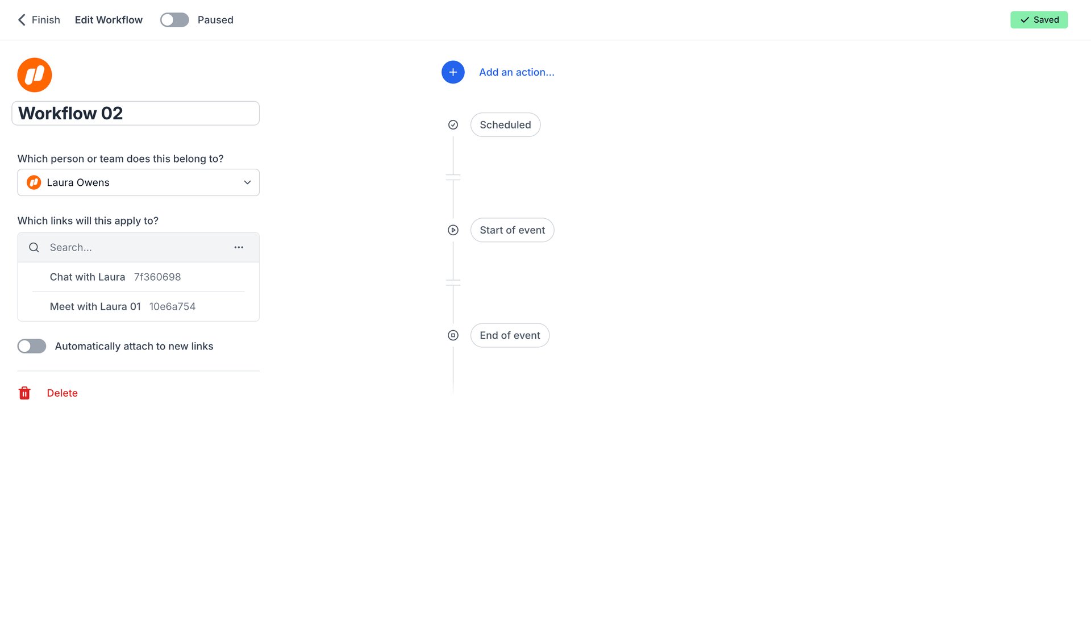Open the person or team selector showing Laura Owens
Viewport: 1091px width, 641px height.
[138, 182]
